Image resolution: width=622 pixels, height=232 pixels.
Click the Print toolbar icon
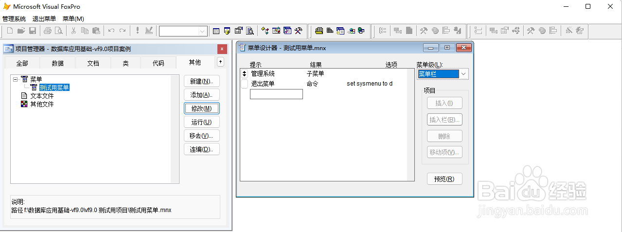(48, 31)
